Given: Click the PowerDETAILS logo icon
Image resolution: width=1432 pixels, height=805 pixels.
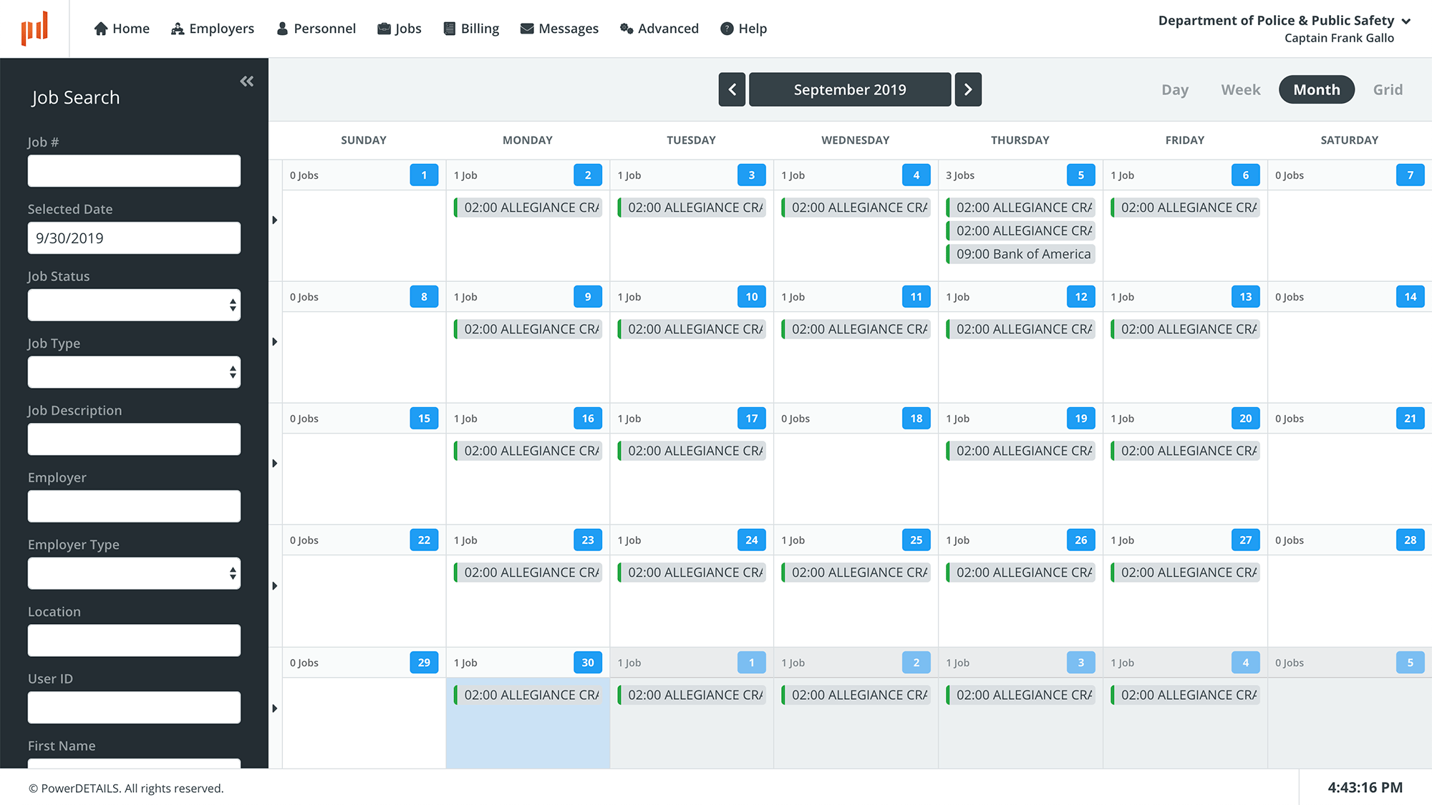Looking at the screenshot, I should [34, 28].
